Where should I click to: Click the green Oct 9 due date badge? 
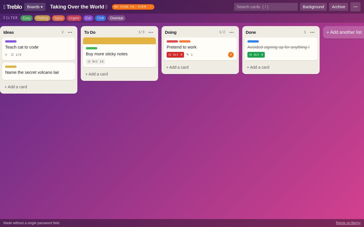pos(256,55)
